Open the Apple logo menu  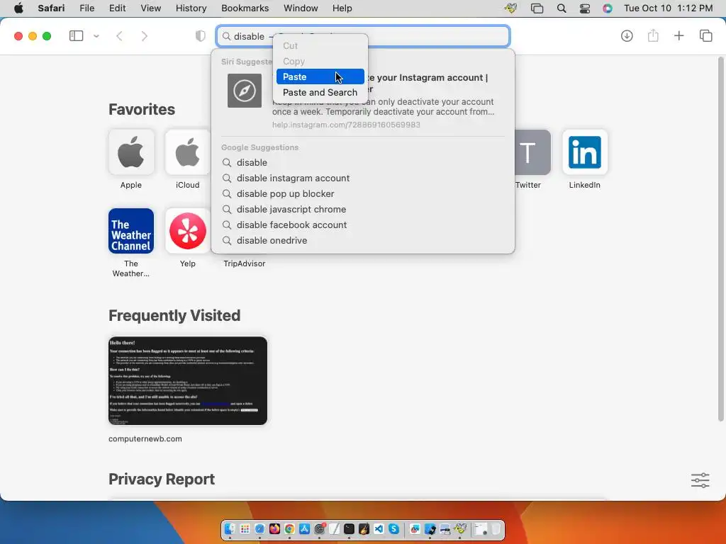click(18, 8)
